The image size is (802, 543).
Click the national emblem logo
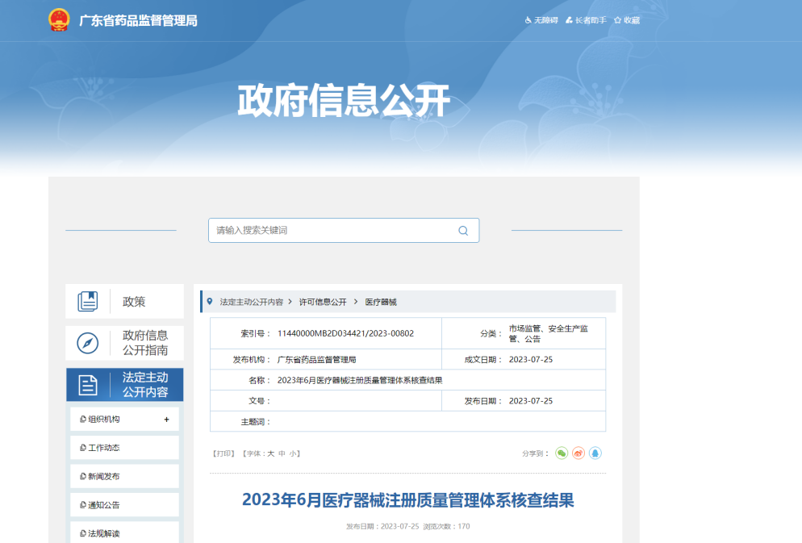(59, 20)
